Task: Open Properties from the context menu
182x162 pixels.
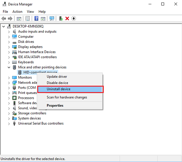Action: [x=55, y=105]
